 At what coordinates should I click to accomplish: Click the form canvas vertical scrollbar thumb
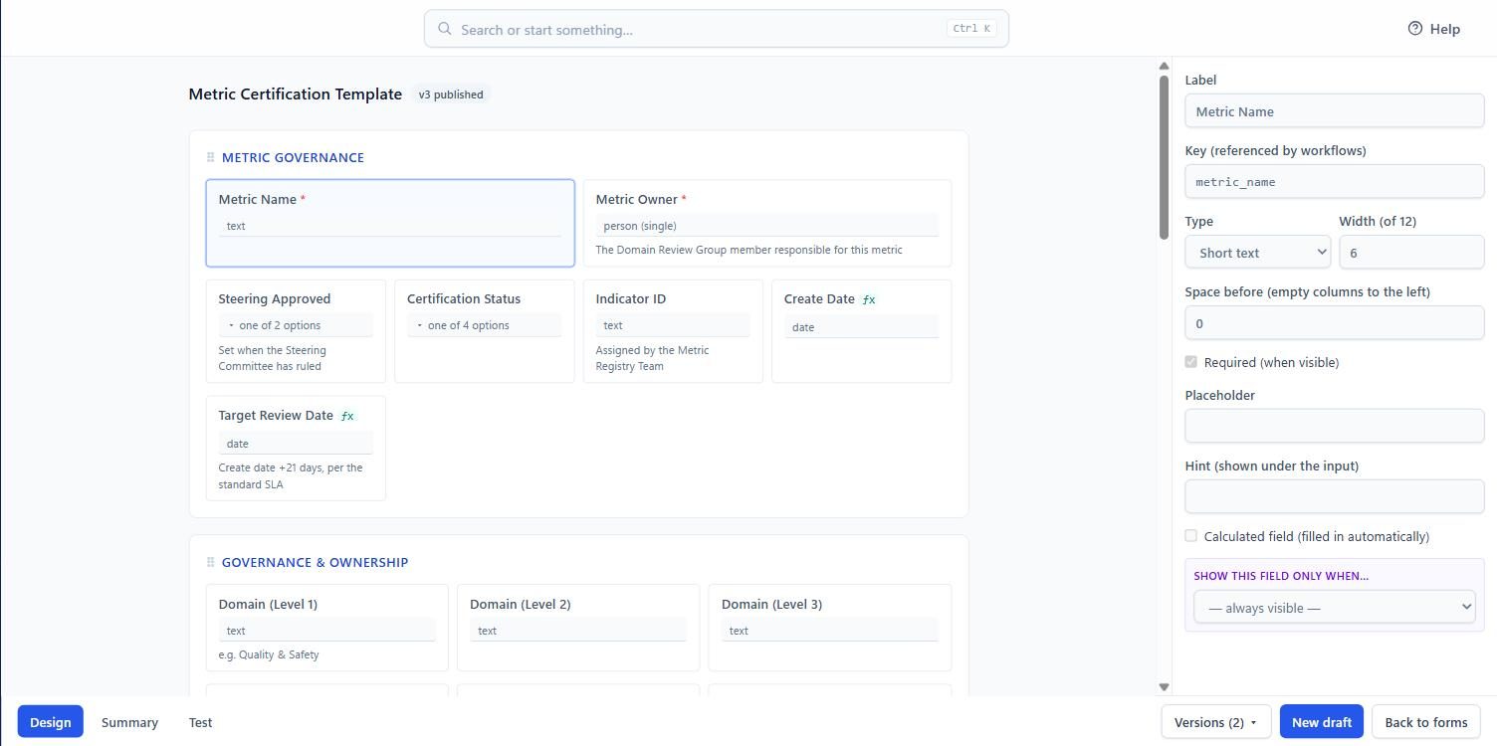pos(1164,157)
